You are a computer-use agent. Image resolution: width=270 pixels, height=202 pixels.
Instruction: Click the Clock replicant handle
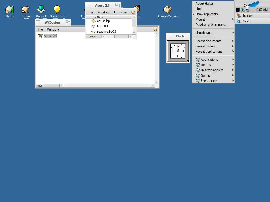coord(187,61)
